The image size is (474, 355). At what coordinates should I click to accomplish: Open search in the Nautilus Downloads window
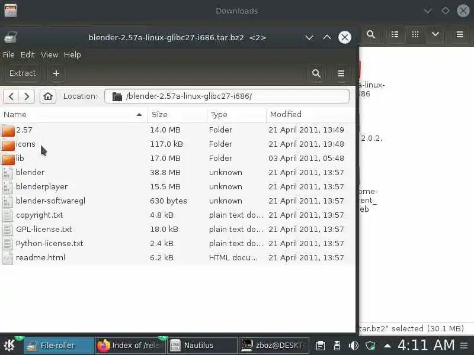tap(371, 34)
